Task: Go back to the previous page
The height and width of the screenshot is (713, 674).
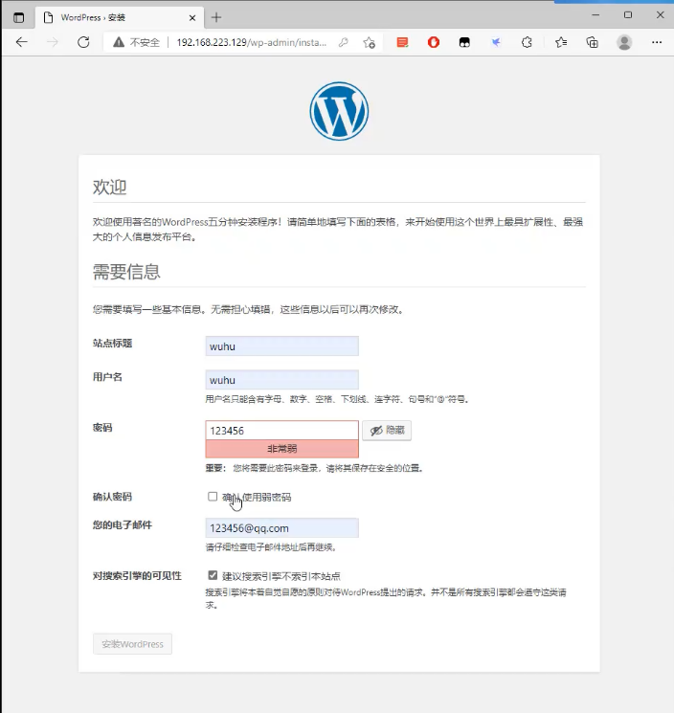Action: [21, 42]
